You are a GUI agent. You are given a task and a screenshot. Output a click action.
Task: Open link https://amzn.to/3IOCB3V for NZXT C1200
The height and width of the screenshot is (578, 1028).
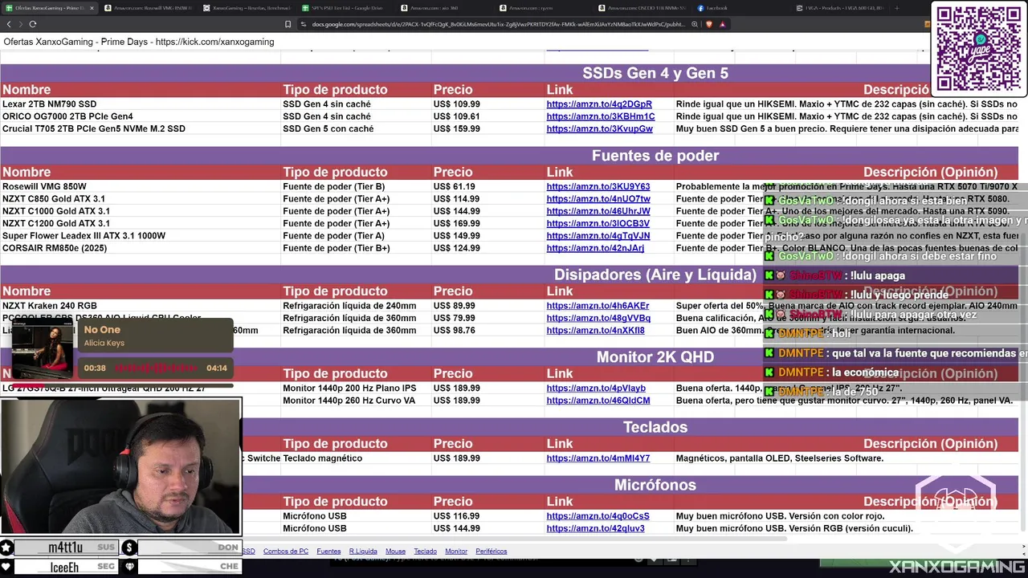tap(598, 224)
